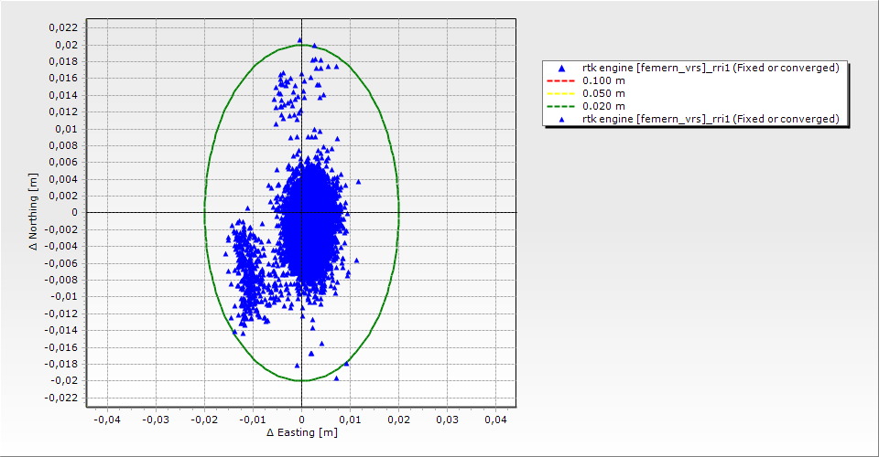Click the 0,04 tick label on Easting axis
The image size is (879, 457).
click(x=495, y=419)
